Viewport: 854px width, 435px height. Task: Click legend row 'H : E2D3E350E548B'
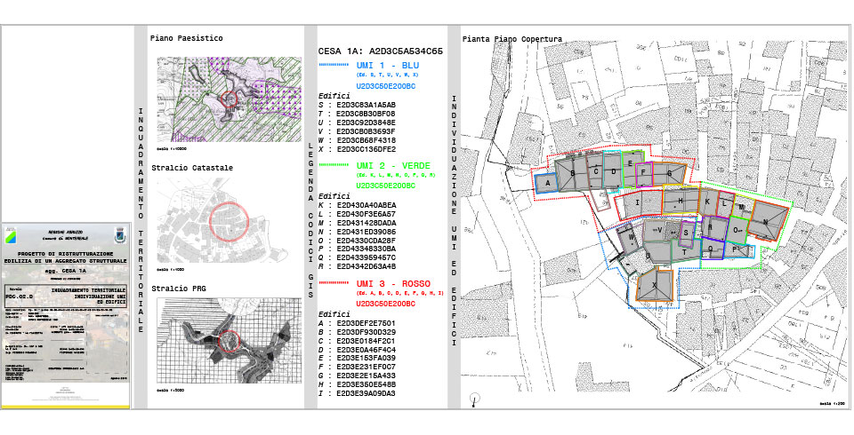click(358, 384)
